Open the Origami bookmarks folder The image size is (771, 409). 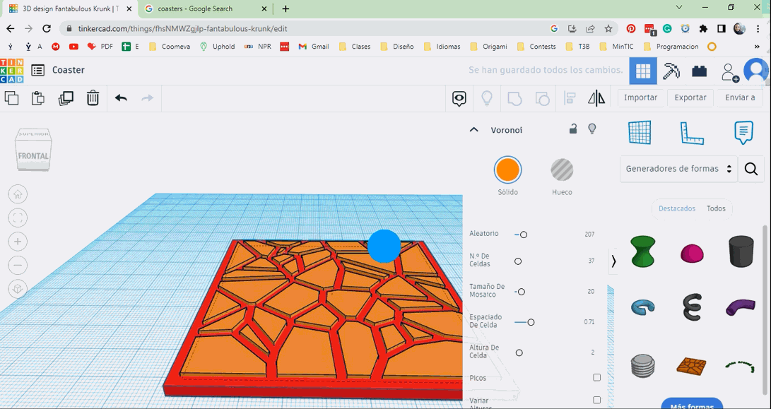(488, 47)
